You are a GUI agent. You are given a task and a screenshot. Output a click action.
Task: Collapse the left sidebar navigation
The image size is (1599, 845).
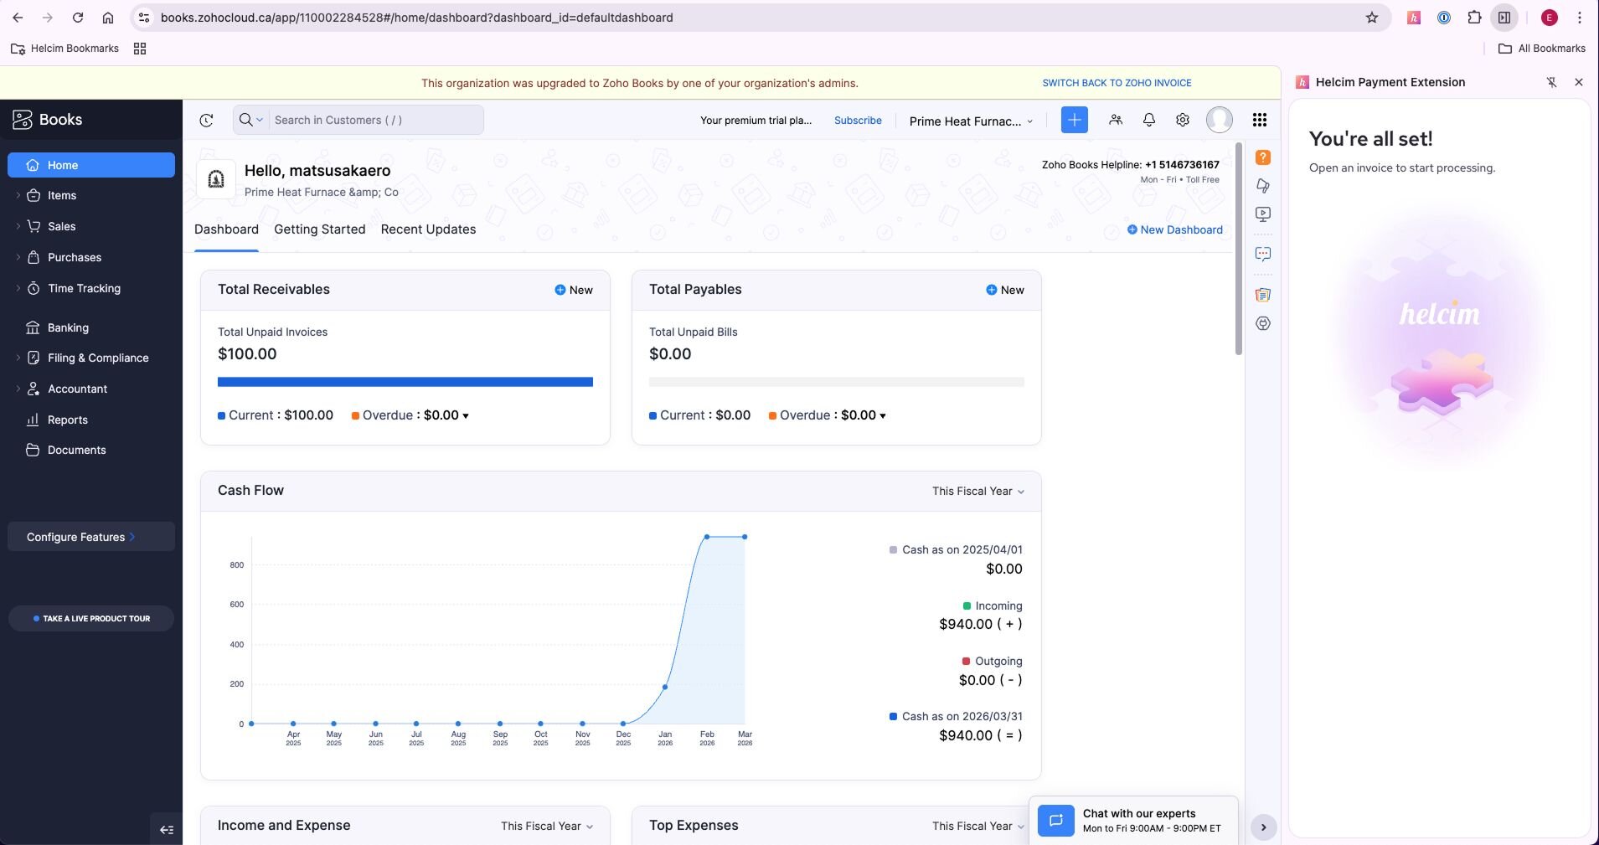[167, 829]
